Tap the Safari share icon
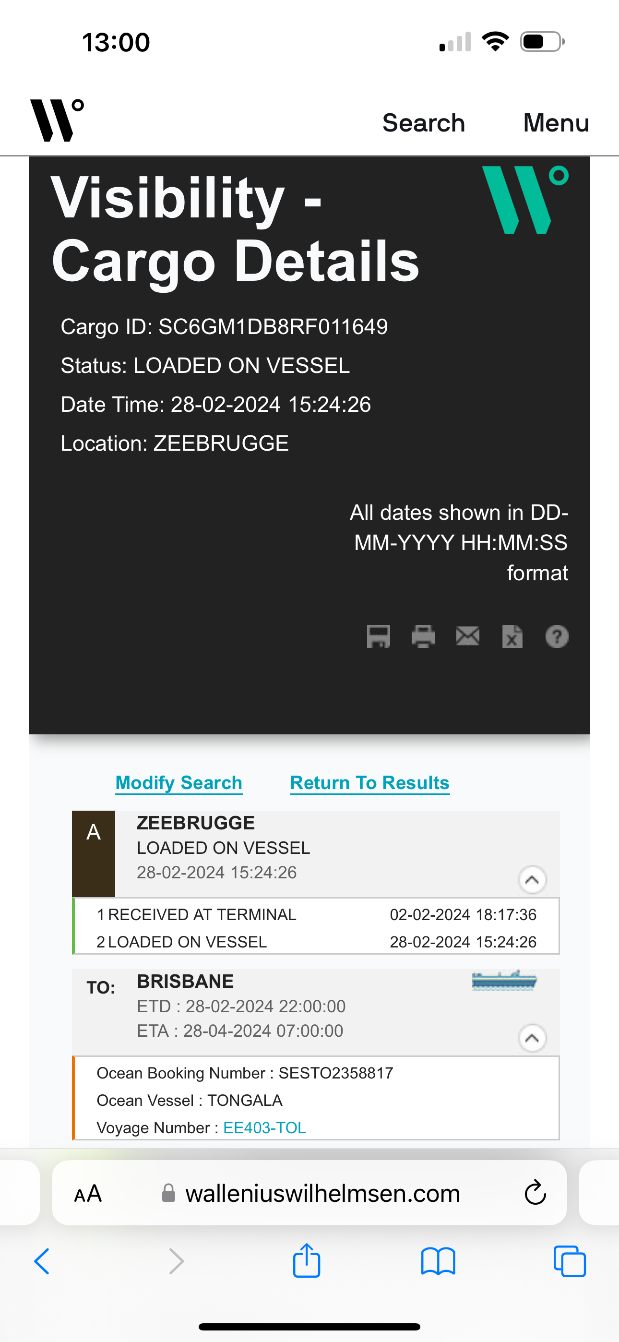The width and height of the screenshot is (619, 1342). (x=306, y=1261)
